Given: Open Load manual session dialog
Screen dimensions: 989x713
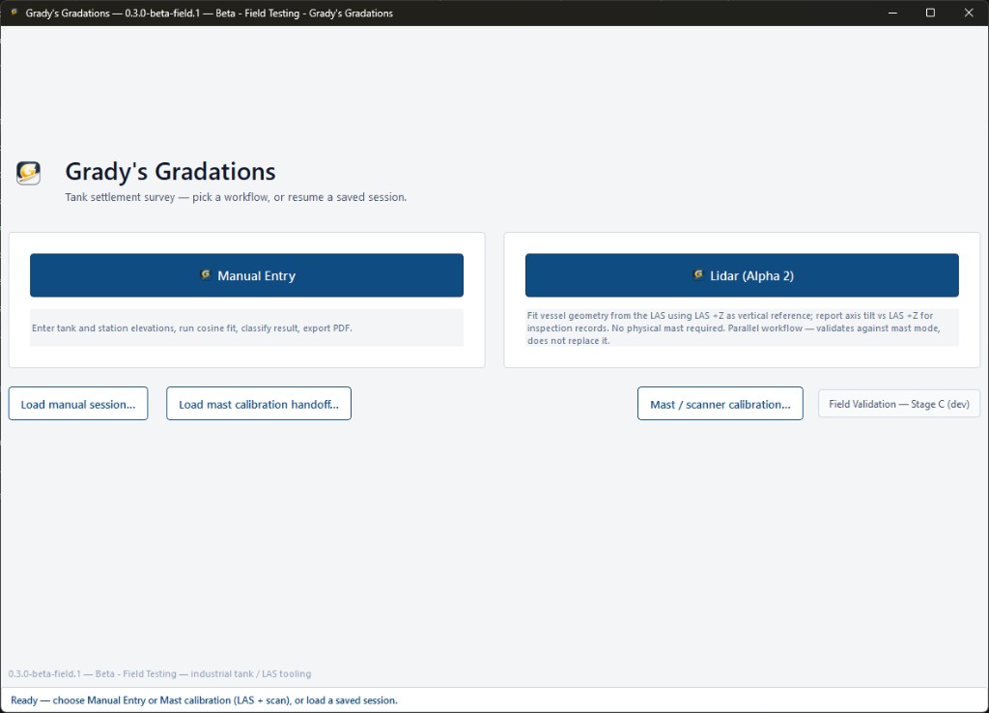Looking at the screenshot, I should (78, 404).
